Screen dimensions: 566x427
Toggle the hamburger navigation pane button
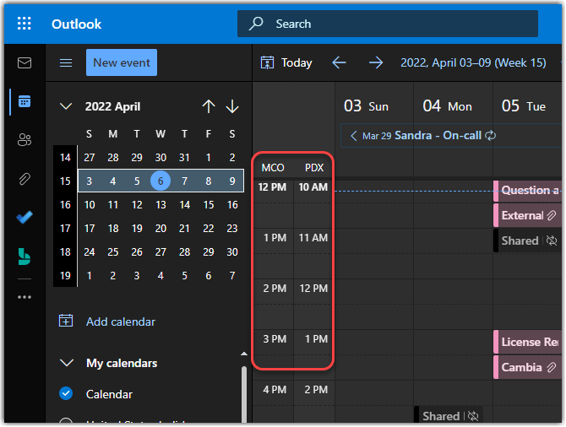[66, 62]
